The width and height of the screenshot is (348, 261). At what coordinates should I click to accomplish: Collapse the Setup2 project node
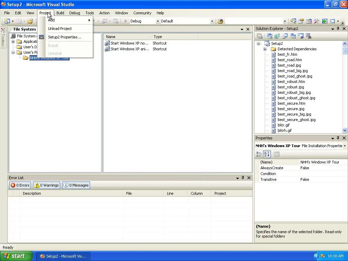[x=258, y=44]
